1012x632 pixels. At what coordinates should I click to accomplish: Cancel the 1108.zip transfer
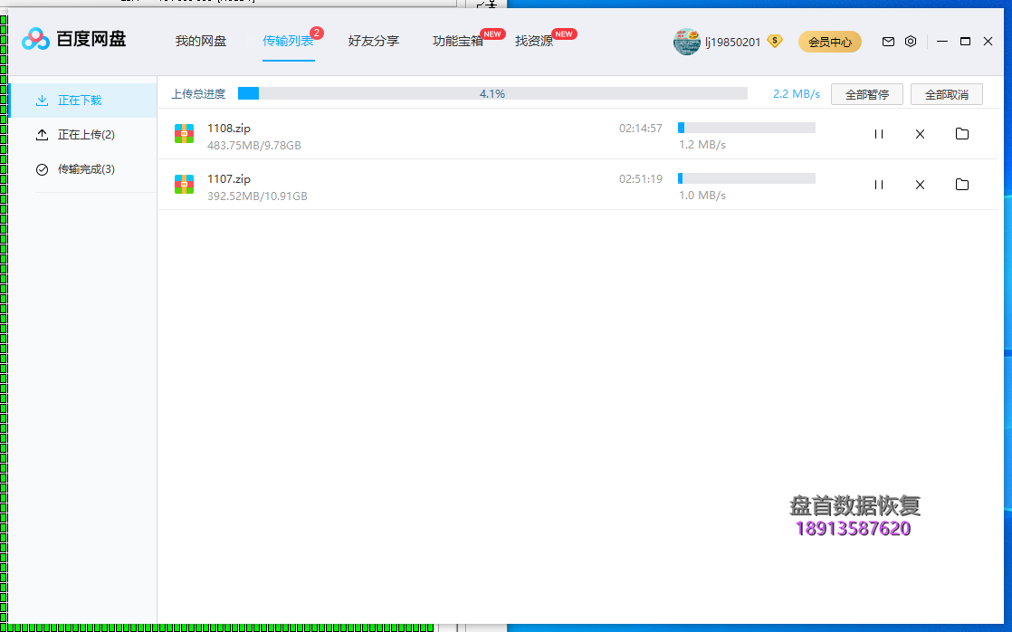tap(920, 134)
